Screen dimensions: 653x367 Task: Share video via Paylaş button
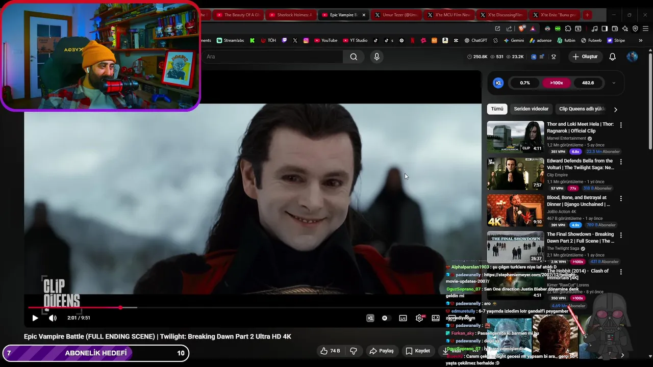382,351
